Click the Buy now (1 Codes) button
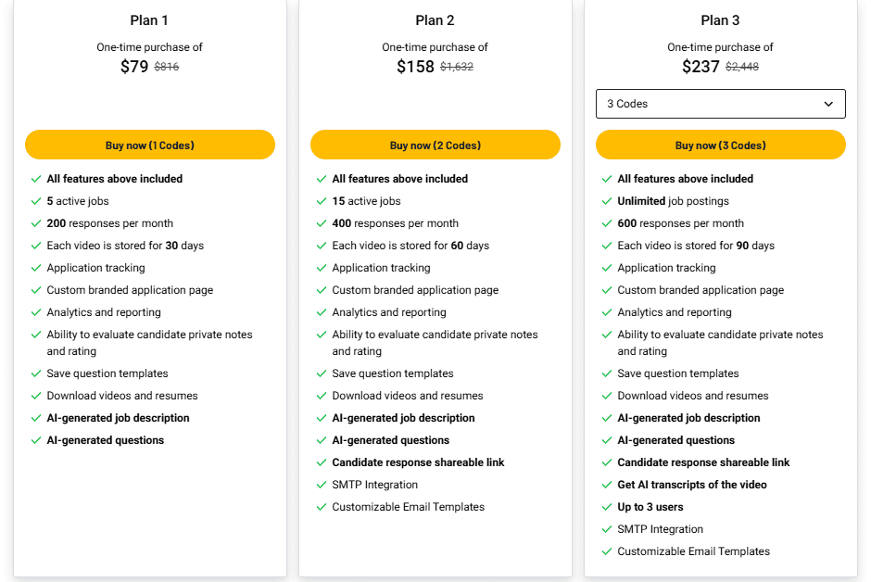The height and width of the screenshot is (582, 871). click(149, 145)
